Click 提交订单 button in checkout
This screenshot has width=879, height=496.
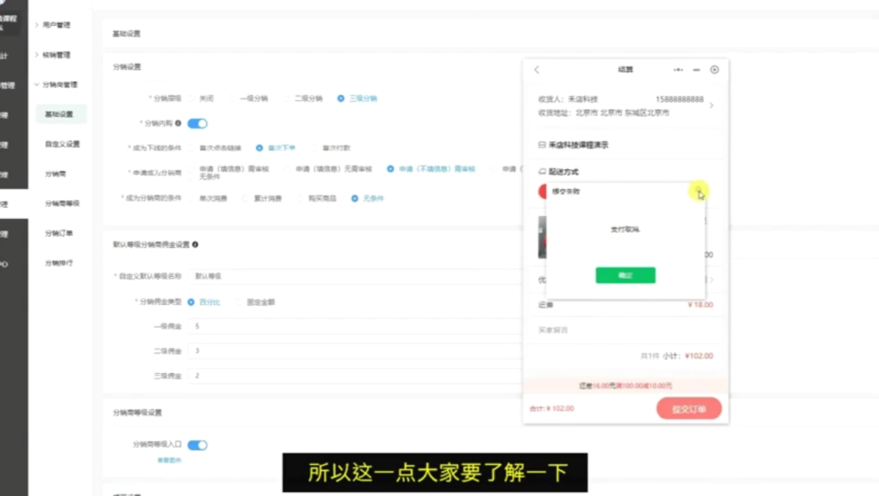point(689,409)
